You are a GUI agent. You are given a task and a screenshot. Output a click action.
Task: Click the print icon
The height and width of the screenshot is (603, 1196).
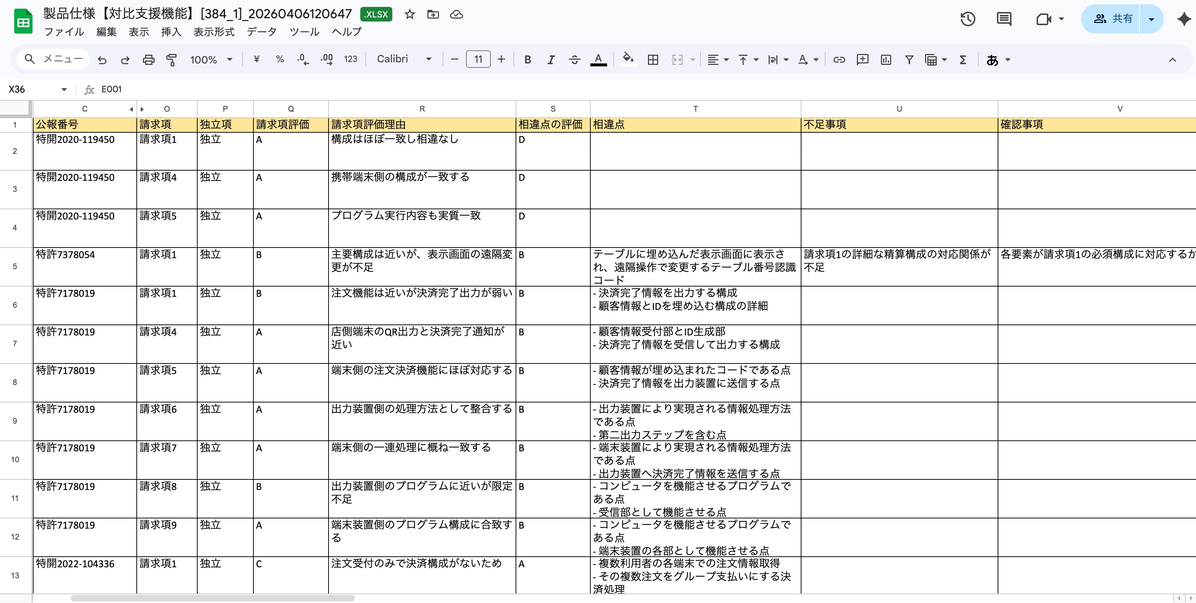pos(148,59)
